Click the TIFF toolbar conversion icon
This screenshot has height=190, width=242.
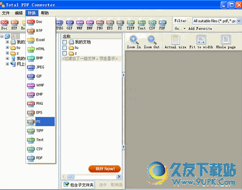[x=131, y=24]
